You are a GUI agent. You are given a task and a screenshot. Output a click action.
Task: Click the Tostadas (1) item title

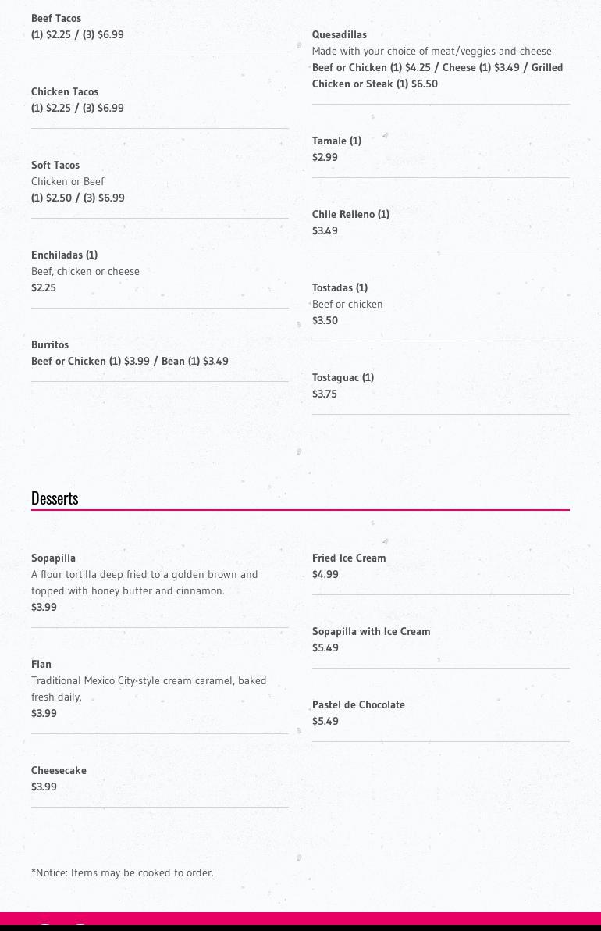pyautogui.click(x=340, y=287)
